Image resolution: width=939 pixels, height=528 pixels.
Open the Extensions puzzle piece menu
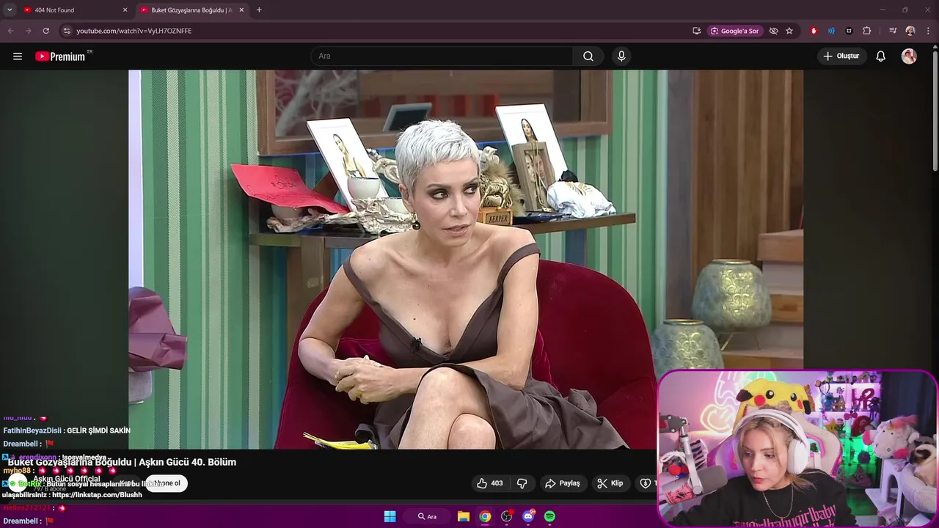pos(867,31)
